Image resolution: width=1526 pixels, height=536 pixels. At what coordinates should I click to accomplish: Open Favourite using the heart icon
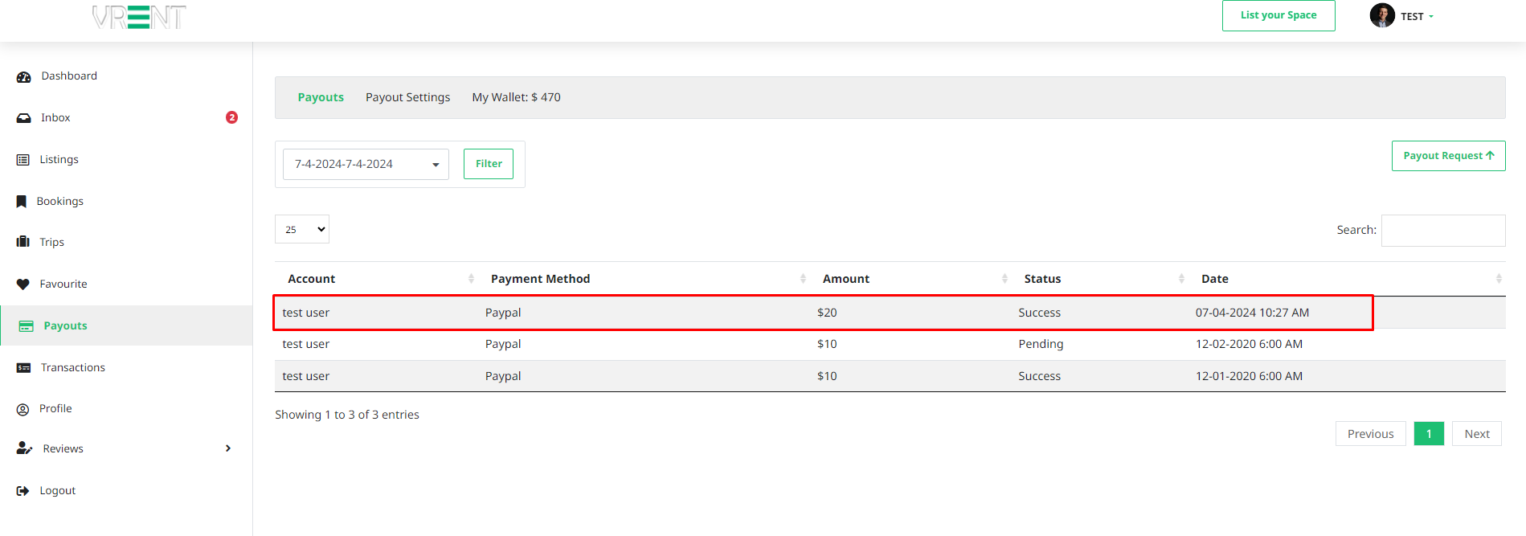pyautogui.click(x=23, y=284)
